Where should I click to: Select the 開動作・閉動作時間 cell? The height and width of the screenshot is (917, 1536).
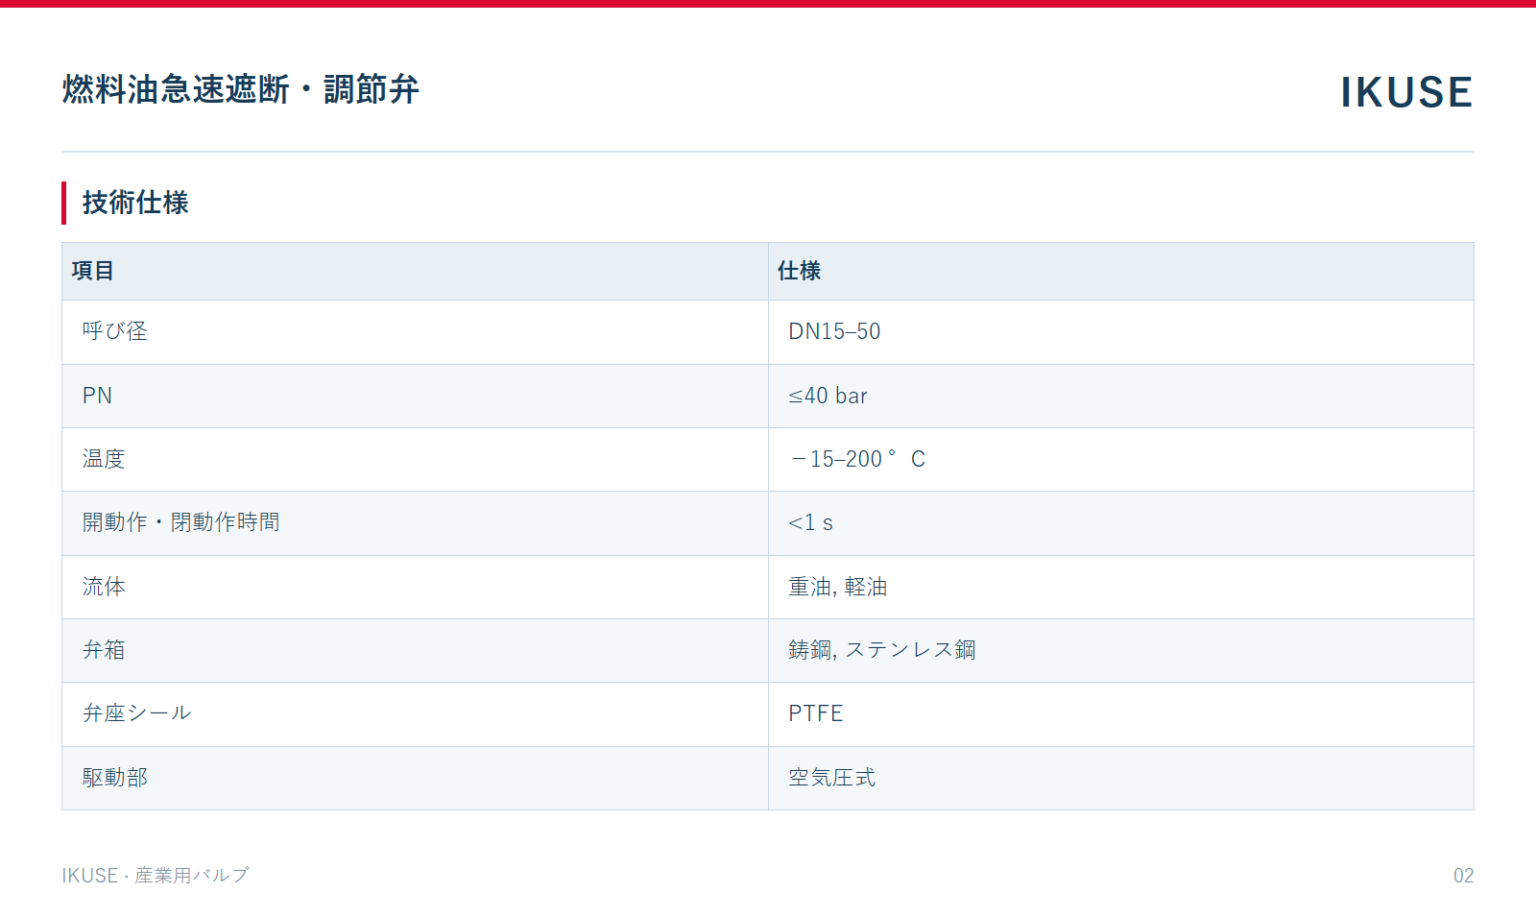coord(415,523)
